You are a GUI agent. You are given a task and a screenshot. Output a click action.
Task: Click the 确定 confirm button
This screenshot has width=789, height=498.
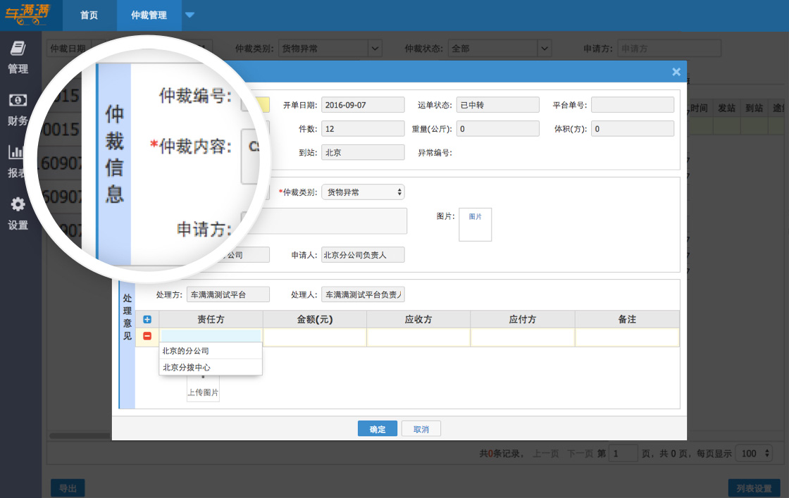pos(378,429)
